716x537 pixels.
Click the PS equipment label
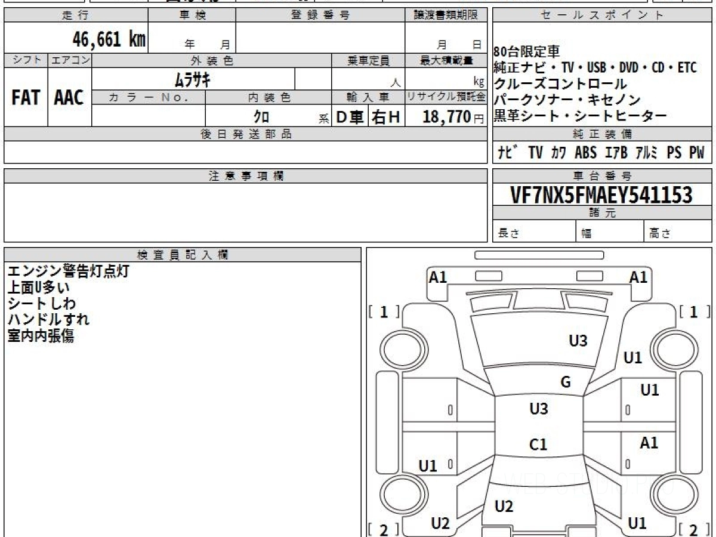[x=674, y=153]
